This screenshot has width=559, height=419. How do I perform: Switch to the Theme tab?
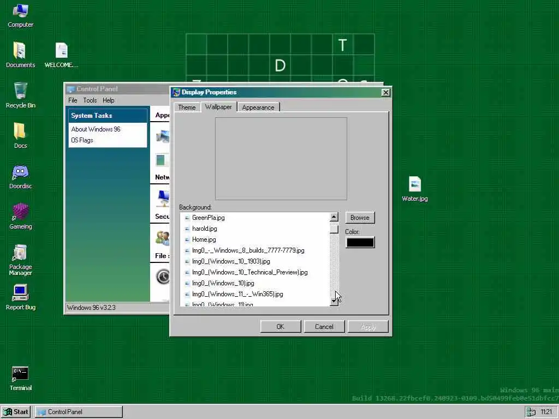tap(187, 107)
